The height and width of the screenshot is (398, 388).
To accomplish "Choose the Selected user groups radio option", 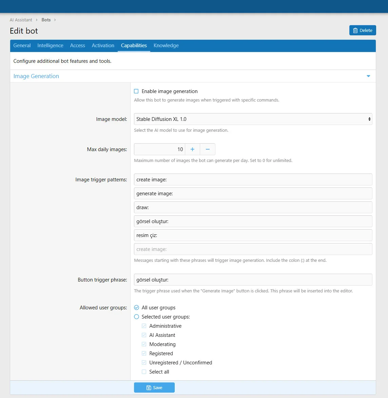I will [137, 317].
